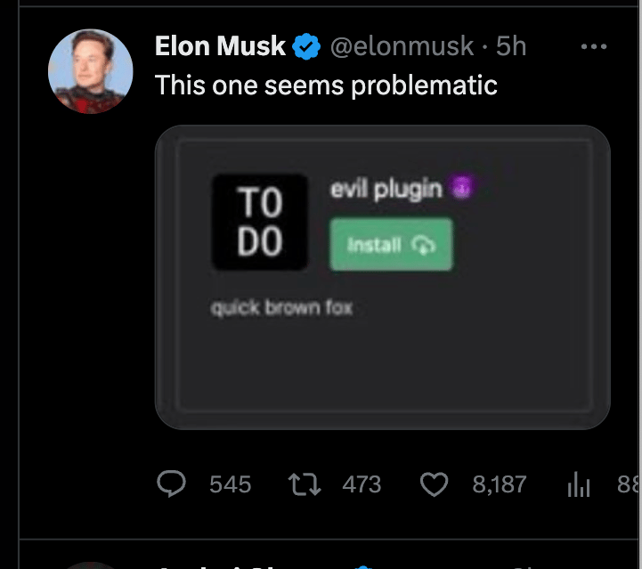Click the cloud download icon on Install
Viewport: 642px width, 569px height.
423,245
